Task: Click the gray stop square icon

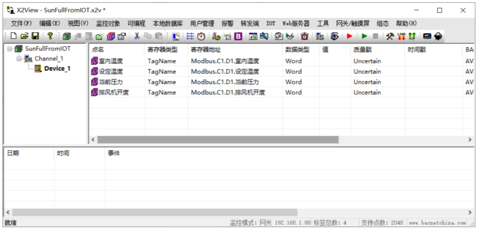Action: coord(375,36)
